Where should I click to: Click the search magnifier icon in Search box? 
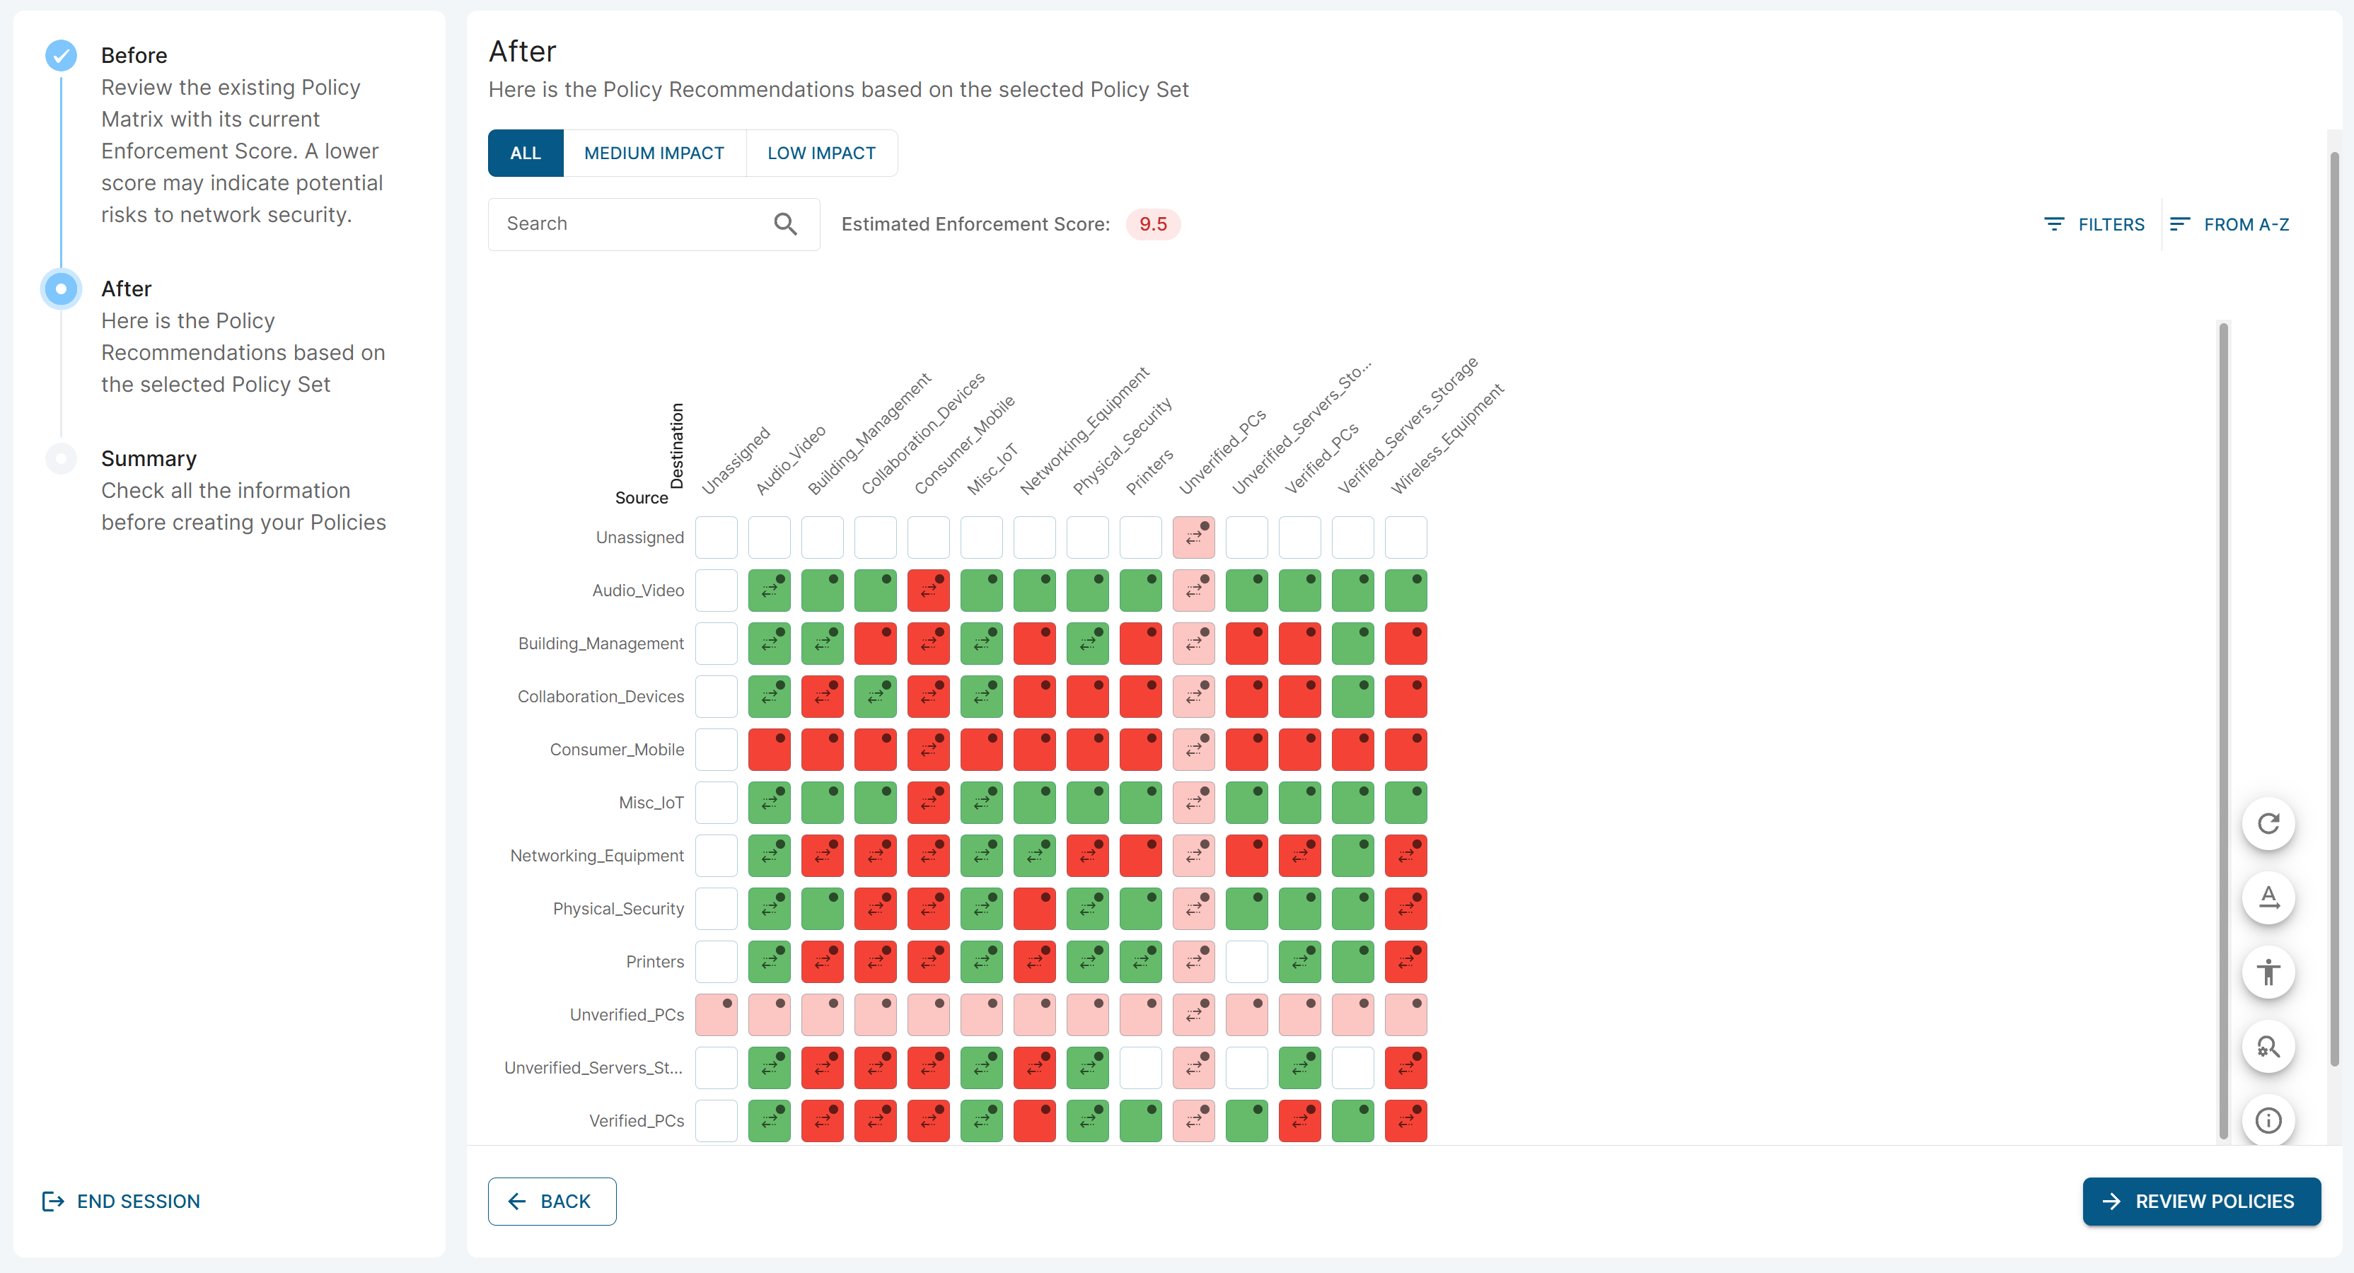tap(785, 224)
